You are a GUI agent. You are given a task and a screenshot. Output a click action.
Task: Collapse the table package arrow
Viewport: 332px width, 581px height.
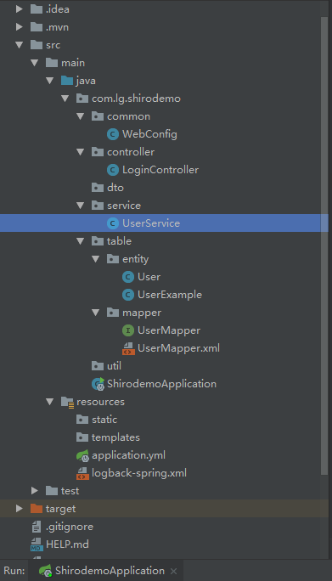[81, 241]
